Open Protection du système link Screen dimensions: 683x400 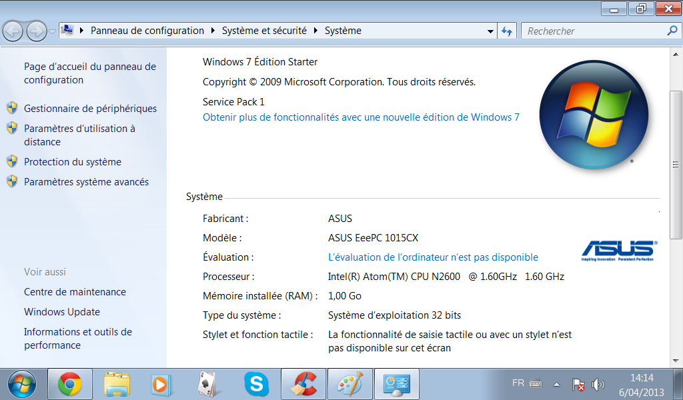click(x=72, y=162)
